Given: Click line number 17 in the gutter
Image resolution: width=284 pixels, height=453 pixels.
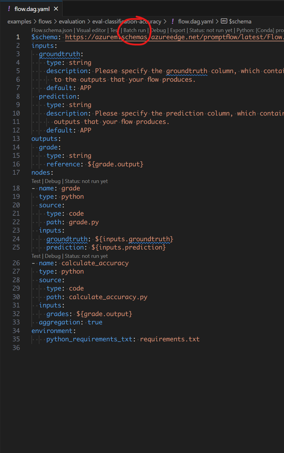Looking at the screenshot, I should (16, 173).
